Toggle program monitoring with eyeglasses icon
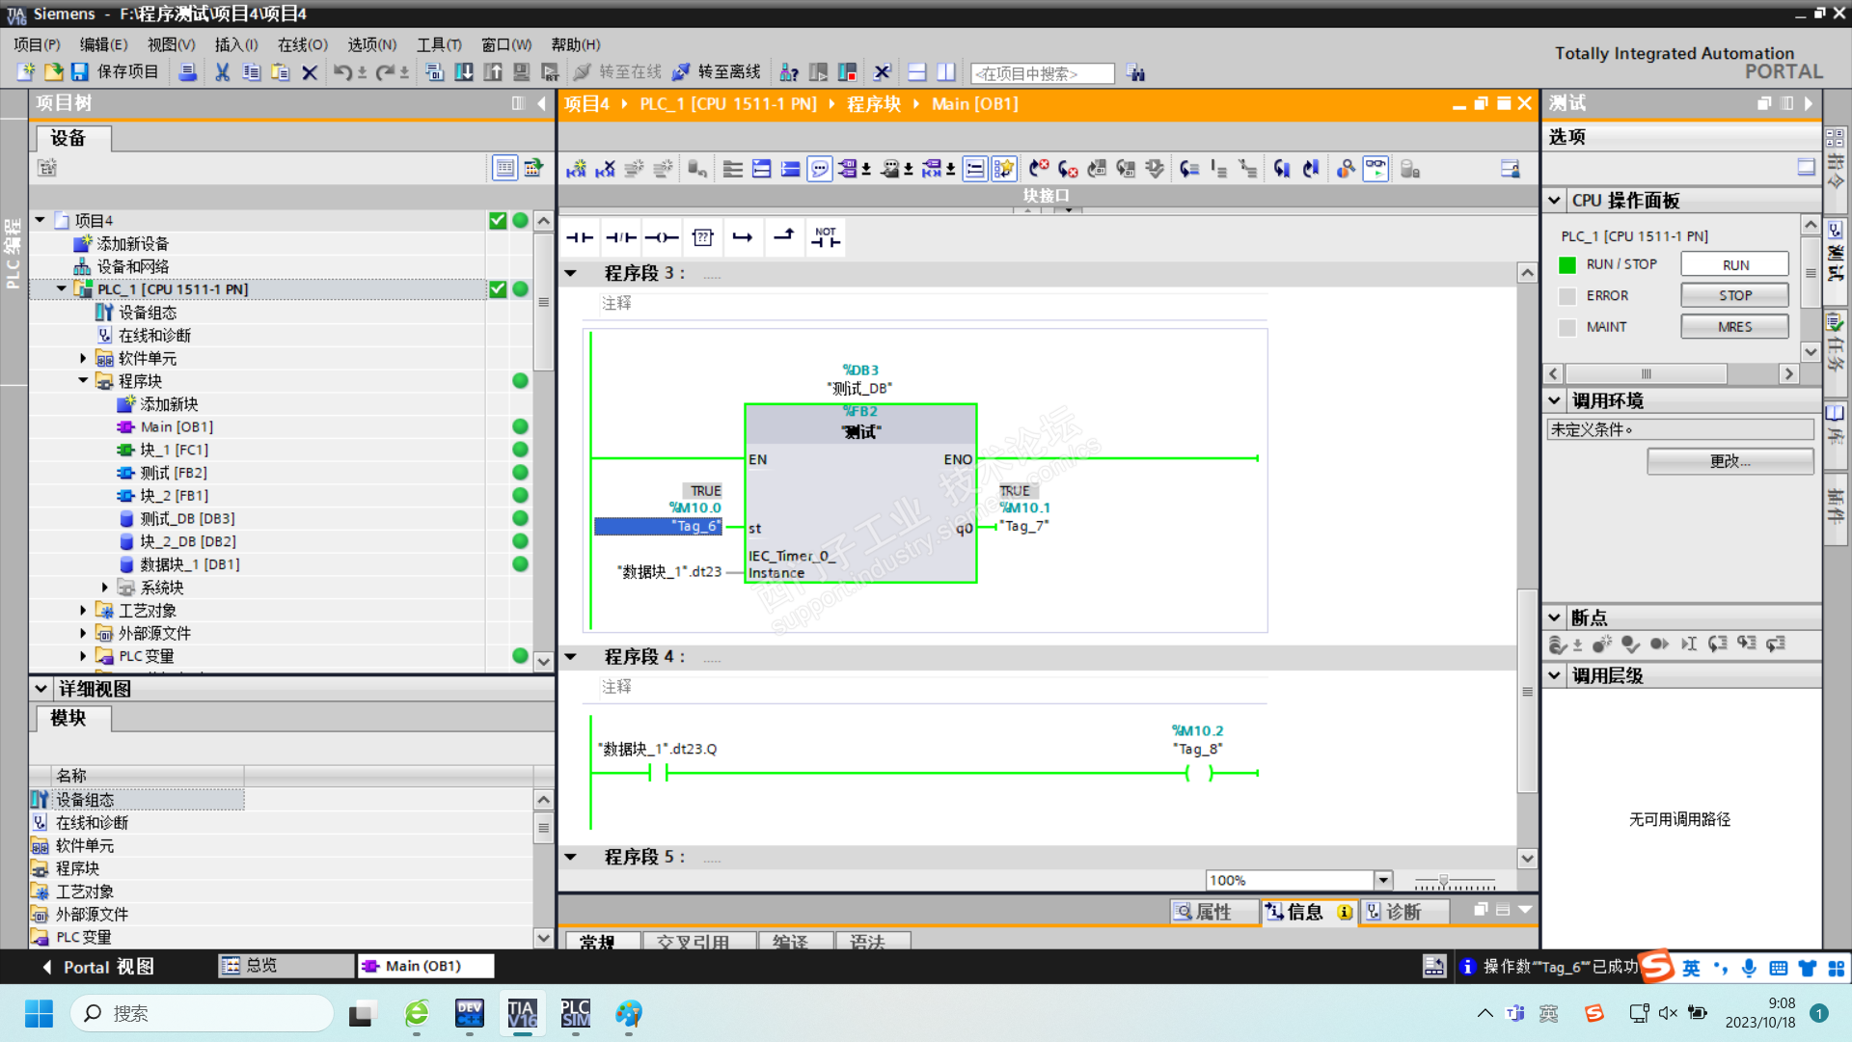 [1375, 170]
